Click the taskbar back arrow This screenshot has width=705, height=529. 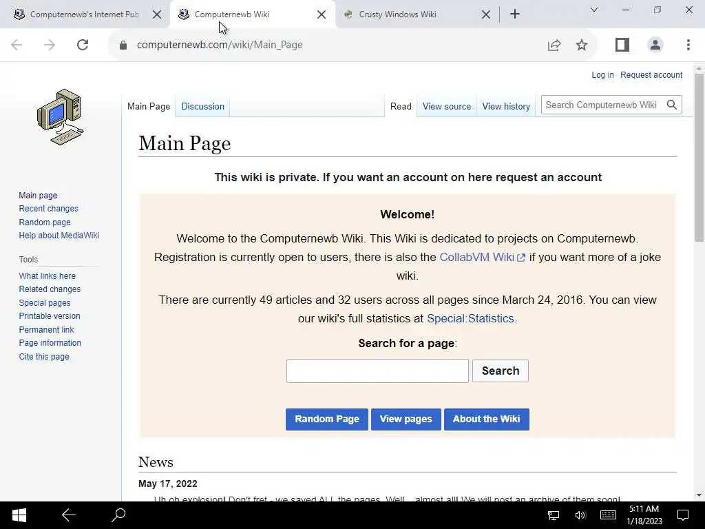(69, 515)
